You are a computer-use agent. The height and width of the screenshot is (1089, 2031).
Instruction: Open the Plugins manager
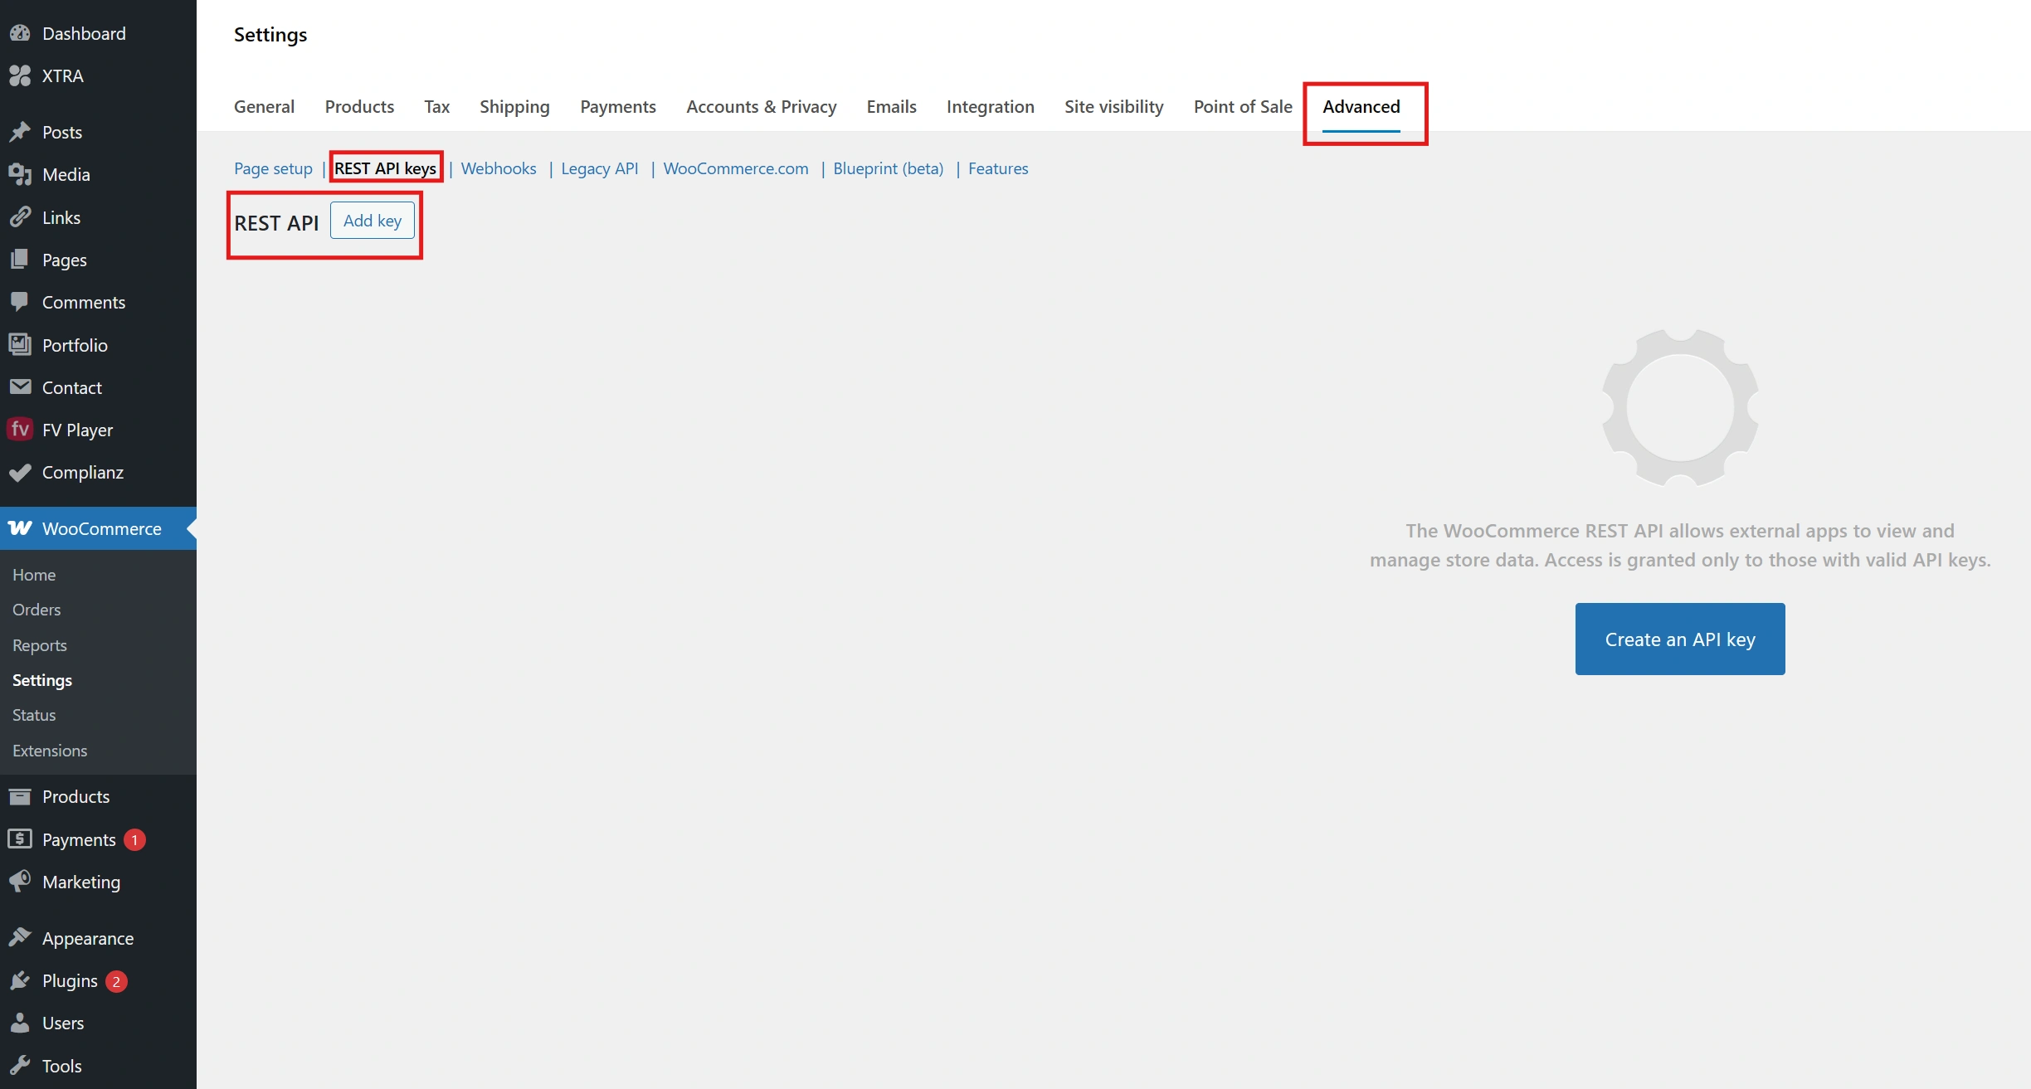(x=69, y=980)
